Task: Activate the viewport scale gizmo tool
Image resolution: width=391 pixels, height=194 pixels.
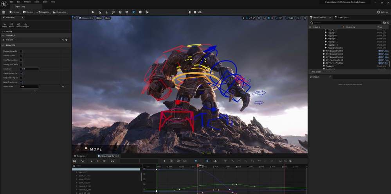Action: pyautogui.click(x=254, y=18)
